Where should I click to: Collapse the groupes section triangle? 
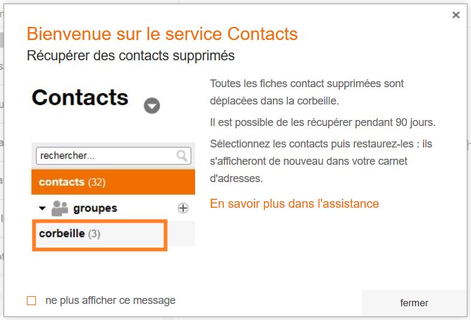(x=42, y=208)
